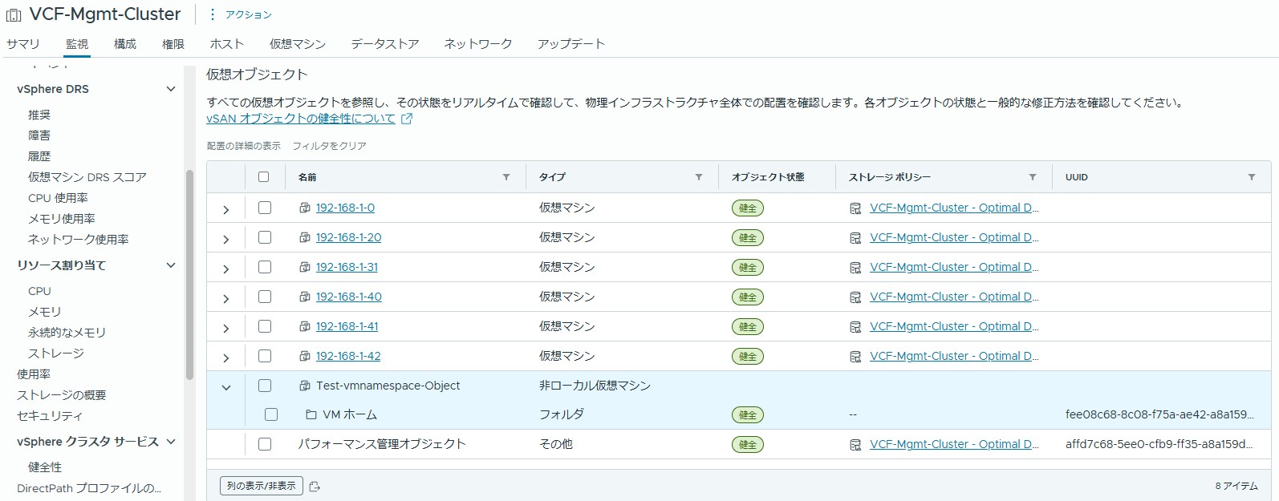
Task: Click the storage policy icon in the 192-168-1-42 row
Action: pos(855,357)
